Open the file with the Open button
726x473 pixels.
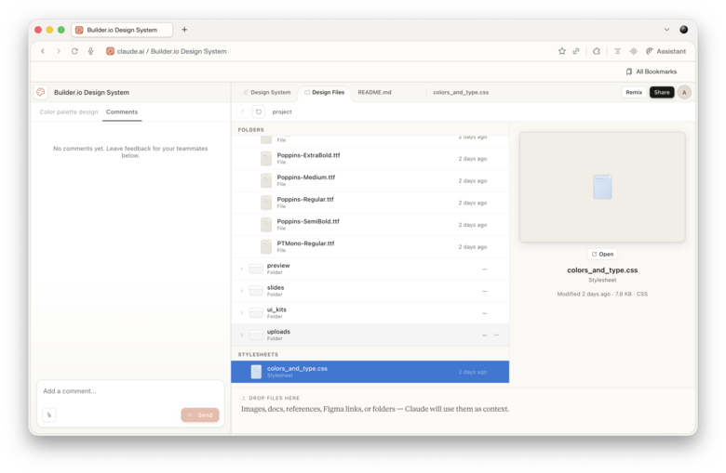[602, 255]
